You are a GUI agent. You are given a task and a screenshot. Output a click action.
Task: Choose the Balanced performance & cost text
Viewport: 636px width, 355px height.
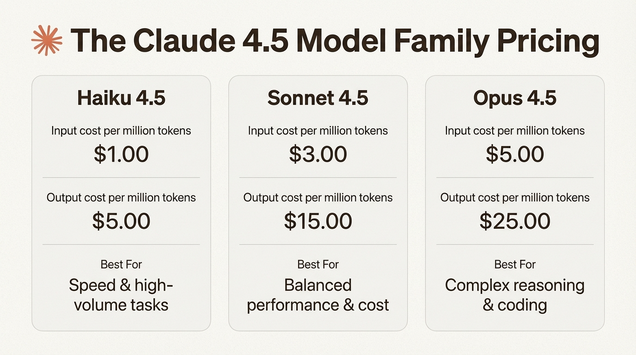click(318, 295)
